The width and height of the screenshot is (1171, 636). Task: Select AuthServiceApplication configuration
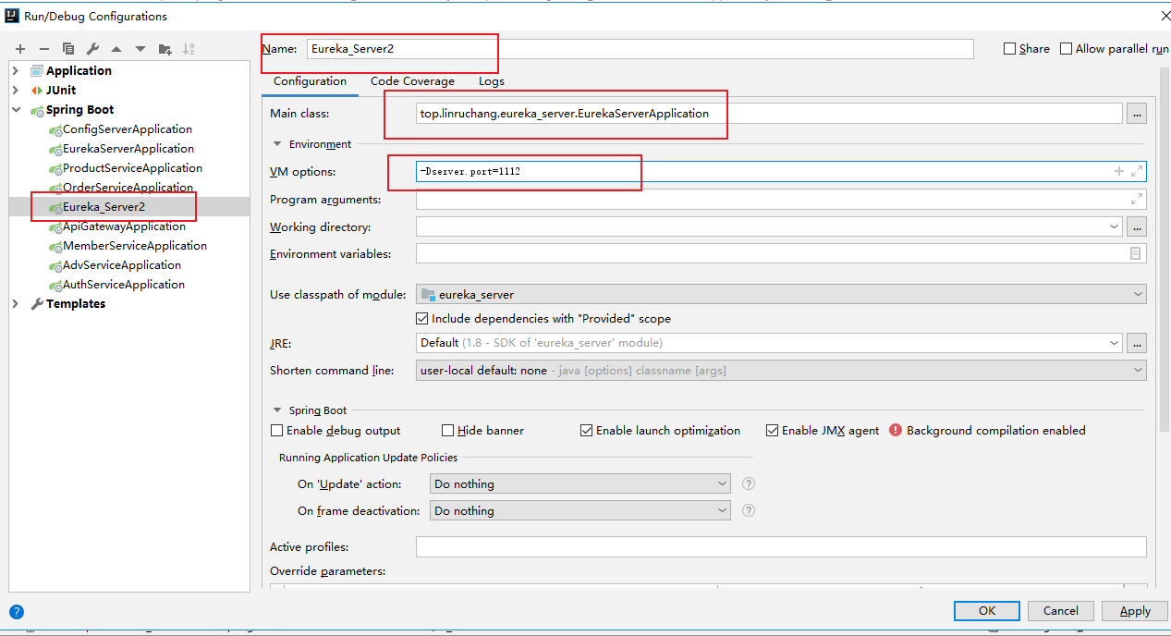coord(124,285)
